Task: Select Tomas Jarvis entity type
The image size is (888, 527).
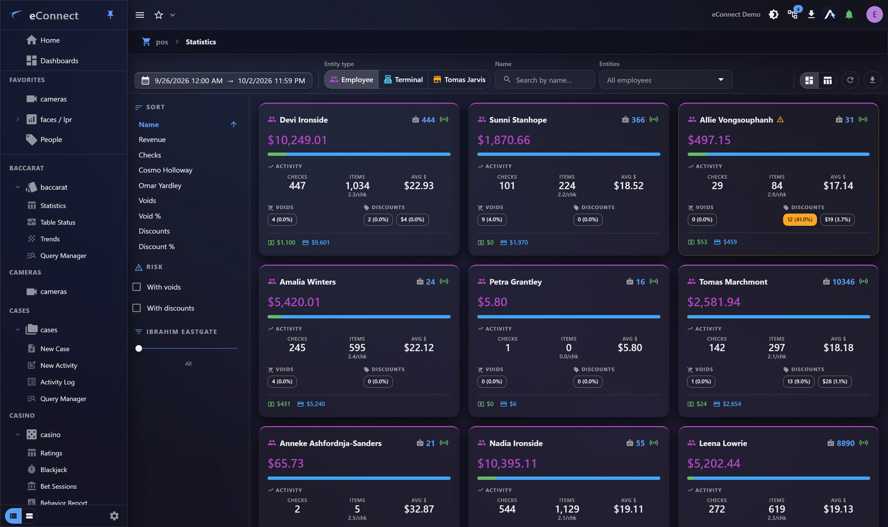Action: pos(460,79)
